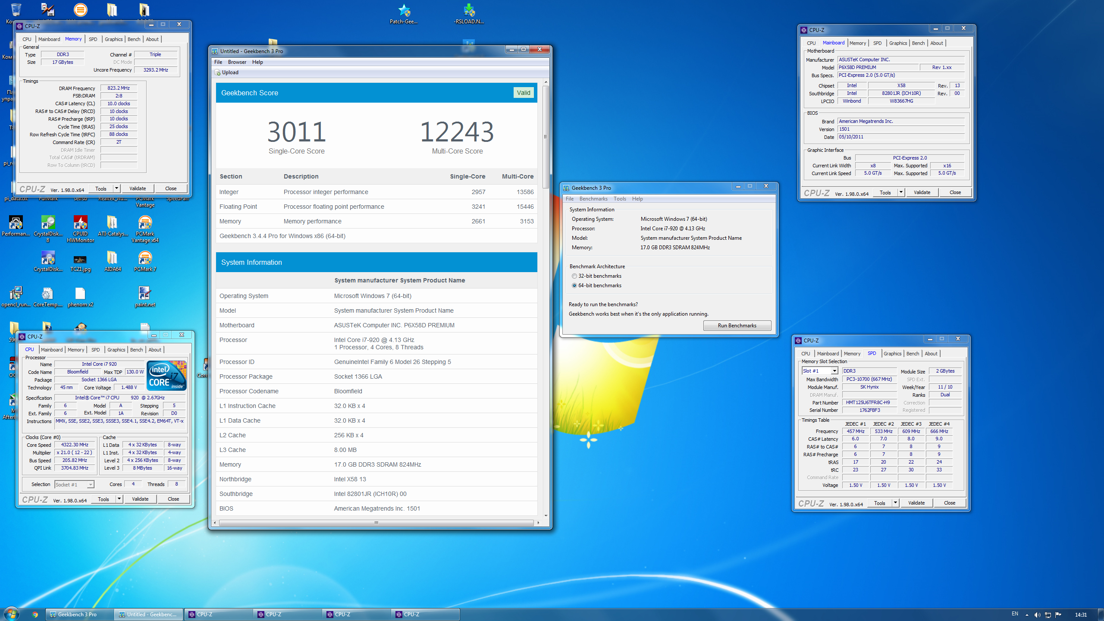Open CoreTemp desktop icon
This screenshot has height=621, width=1104.
pyautogui.click(x=48, y=297)
